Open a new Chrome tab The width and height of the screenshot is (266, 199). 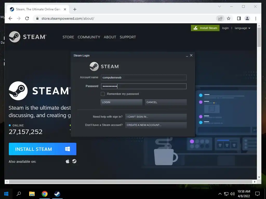[x=75, y=9]
